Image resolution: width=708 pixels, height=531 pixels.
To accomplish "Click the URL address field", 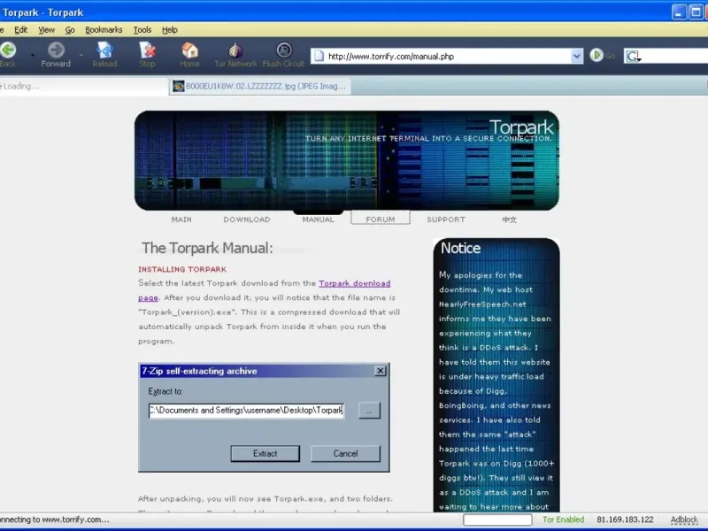I will click(x=447, y=57).
